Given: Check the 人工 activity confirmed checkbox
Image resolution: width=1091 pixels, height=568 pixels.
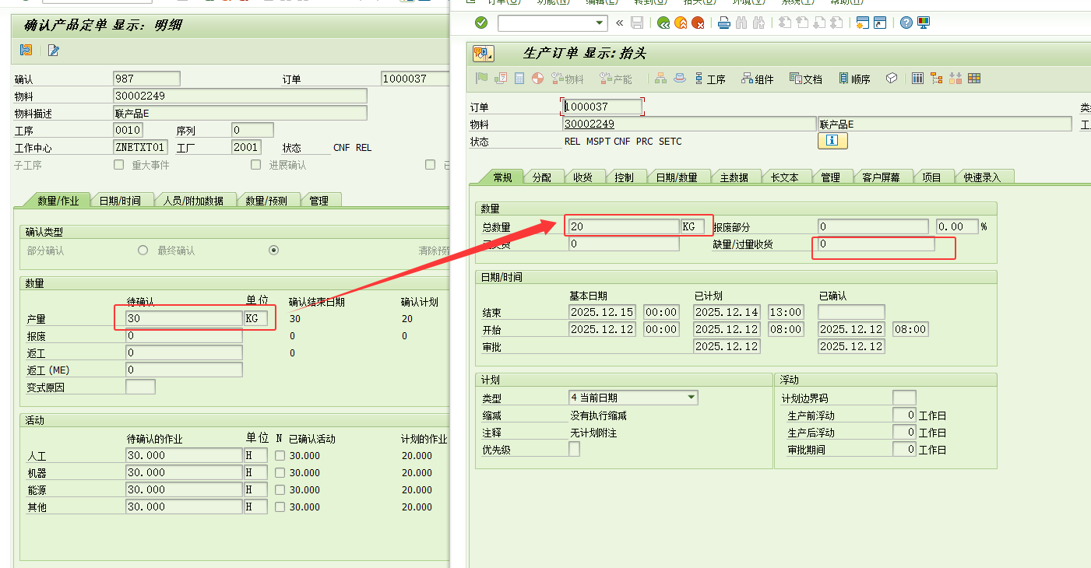Looking at the screenshot, I should click(280, 455).
